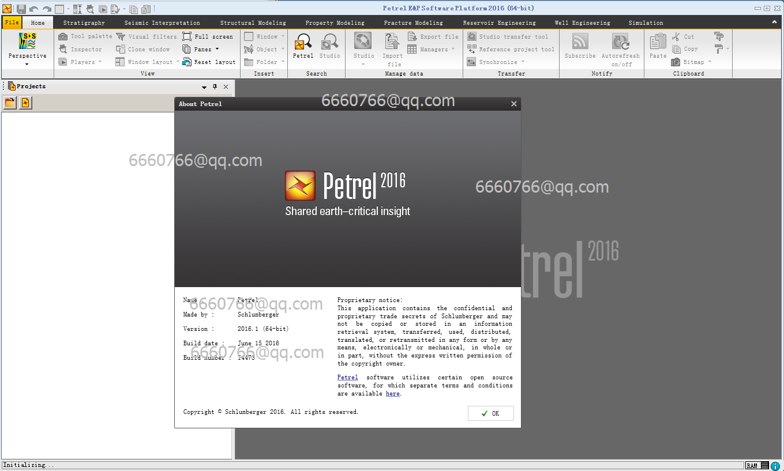Switch to Full screen mode
Screen dimensions: 784x471
coord(208,36)
